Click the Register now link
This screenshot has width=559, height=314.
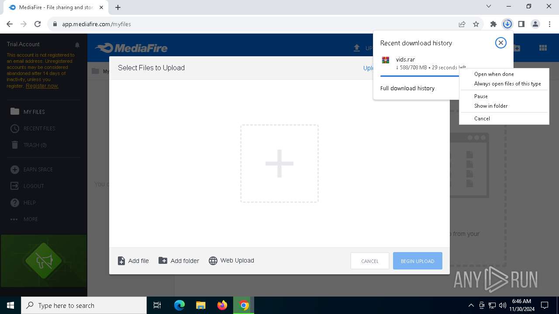pos(42,86)
